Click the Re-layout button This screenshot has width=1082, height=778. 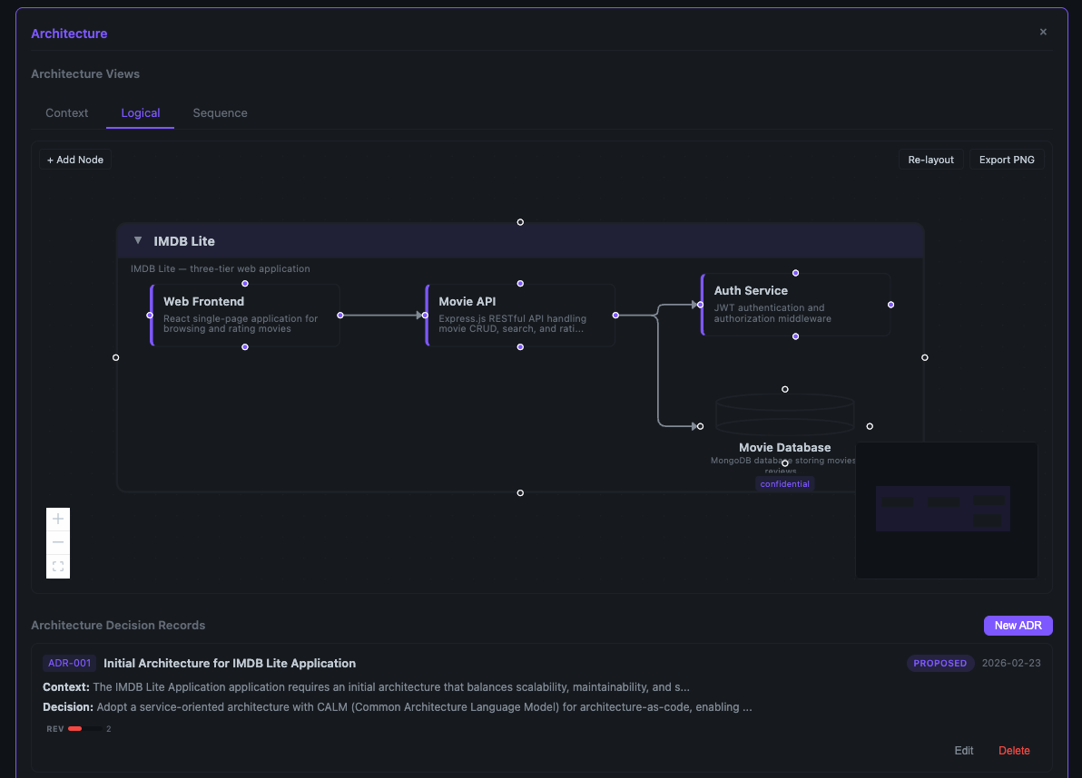tap(930, 159)
